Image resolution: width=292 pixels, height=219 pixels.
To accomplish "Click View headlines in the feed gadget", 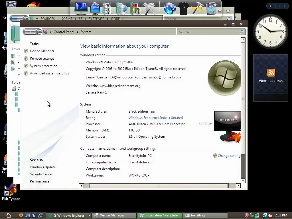I will coord(271,81).
